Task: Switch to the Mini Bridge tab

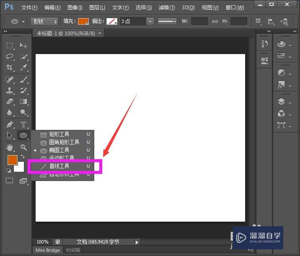Action: (x=48, y=250)
